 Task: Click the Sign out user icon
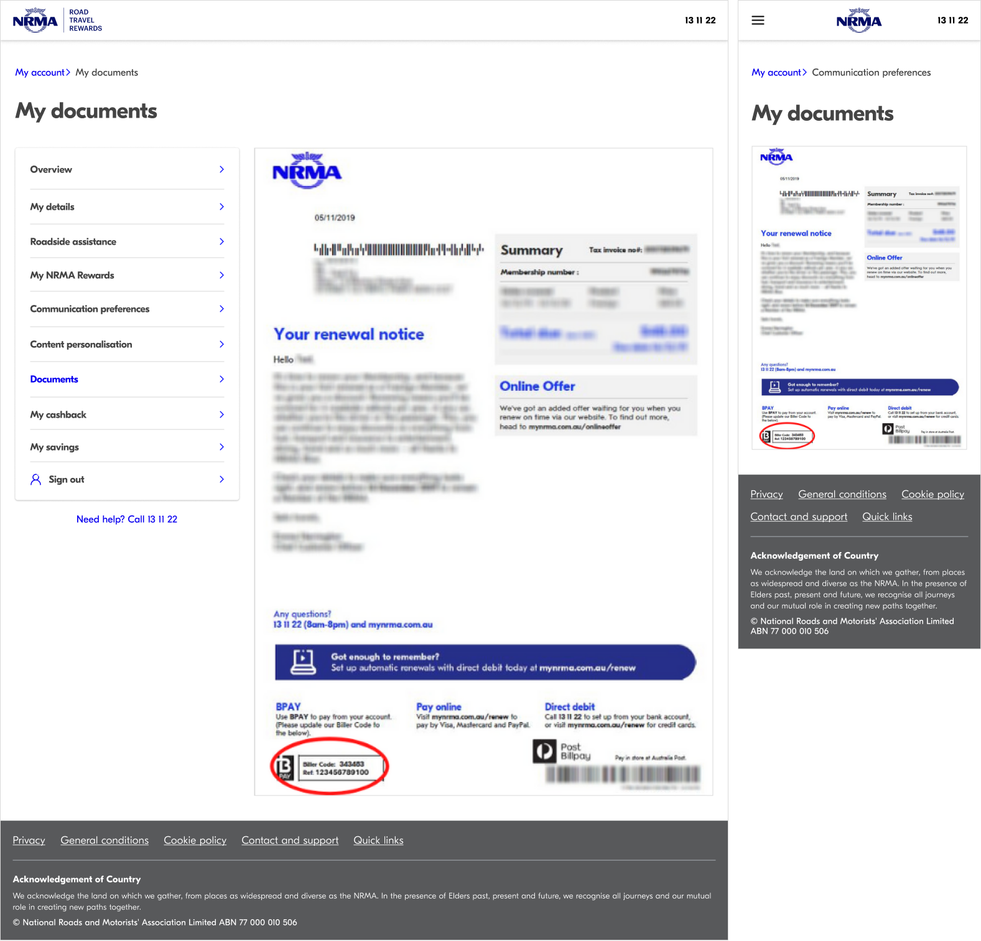point(36,479)
